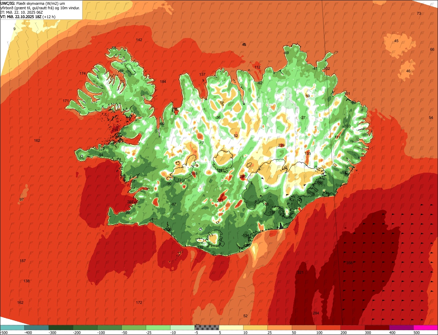Click the red-orange 100 to 200 legend swatch
The image size is (438, 335).
pos(328,327)
